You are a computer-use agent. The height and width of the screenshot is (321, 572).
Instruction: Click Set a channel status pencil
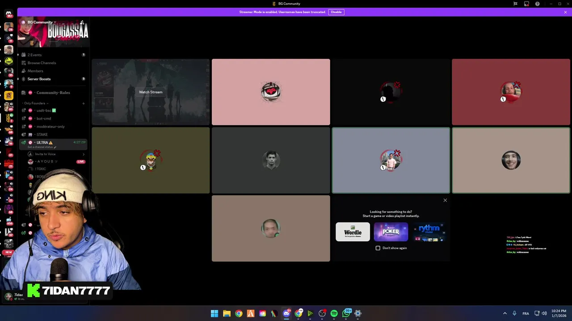[55, 147]
